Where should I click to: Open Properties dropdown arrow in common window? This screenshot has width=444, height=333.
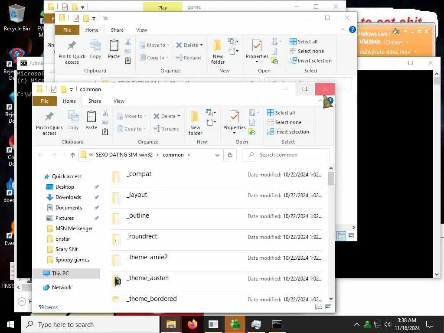click(234, 133)
